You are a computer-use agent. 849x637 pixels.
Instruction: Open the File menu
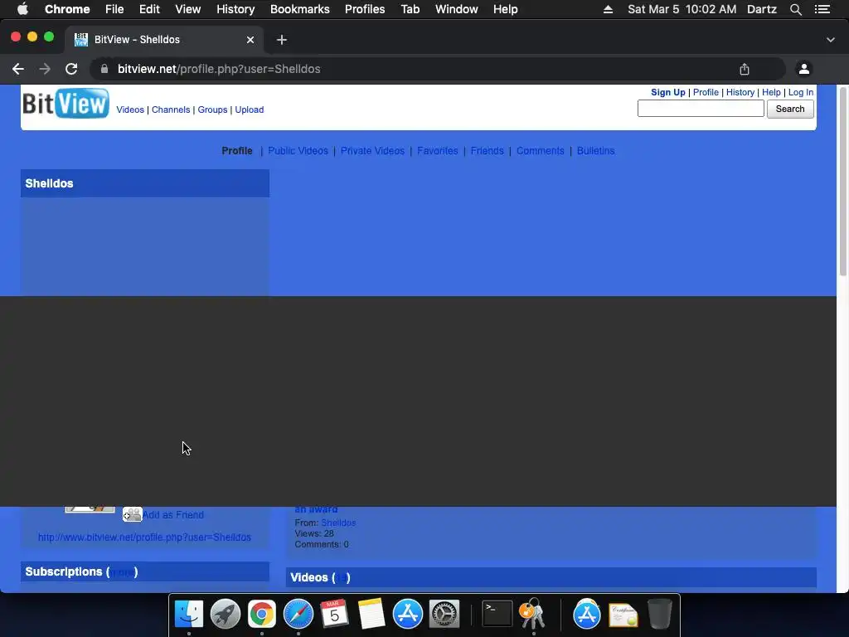pos(114,9)
